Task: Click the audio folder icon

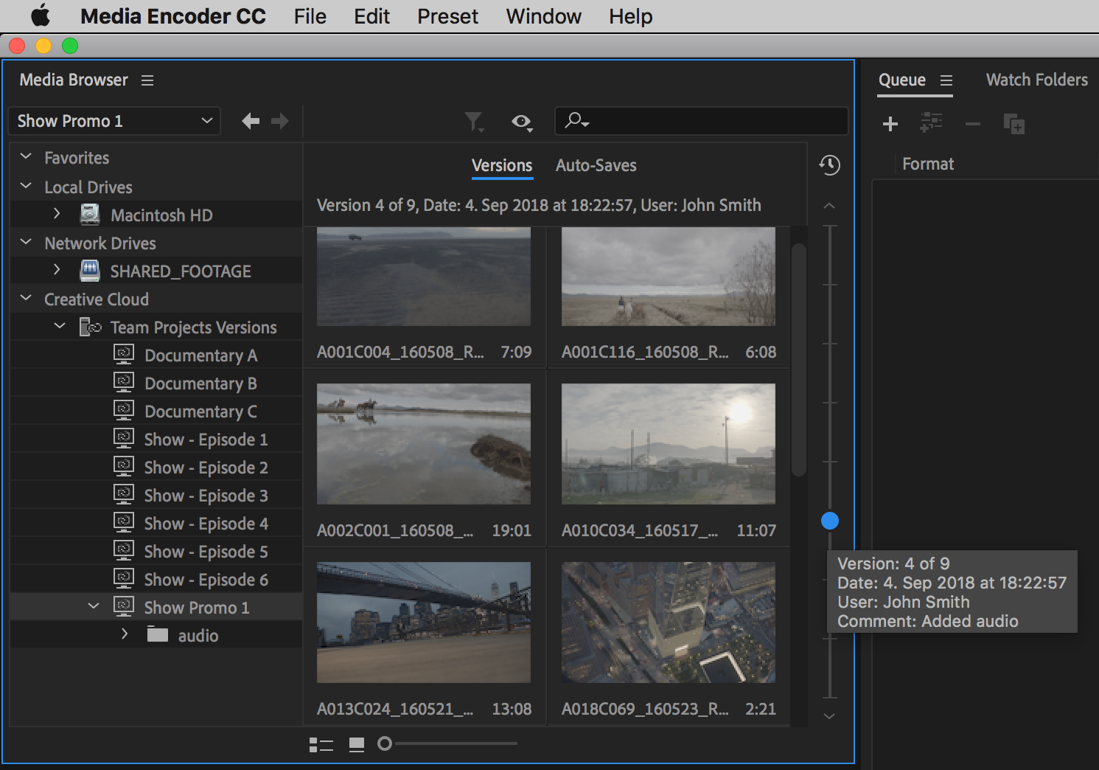Action: pos(158,634)
